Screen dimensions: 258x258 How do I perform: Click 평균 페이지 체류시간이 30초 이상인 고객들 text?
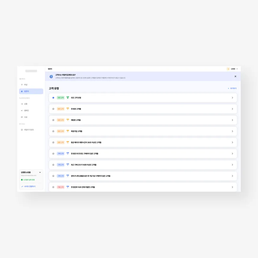86,142
